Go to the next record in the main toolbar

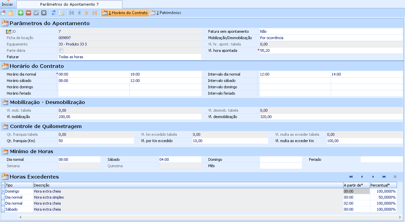[x=87, y=13]
